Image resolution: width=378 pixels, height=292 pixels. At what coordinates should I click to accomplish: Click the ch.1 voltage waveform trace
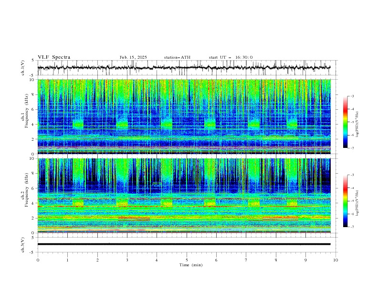(184, 68)
